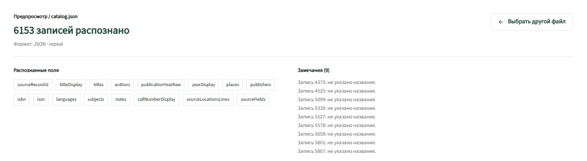Image resolution: width=587 pixels, height=161 pixels.
Task: Click the '6153 записей распознано' title
Action: coord(71,31)
